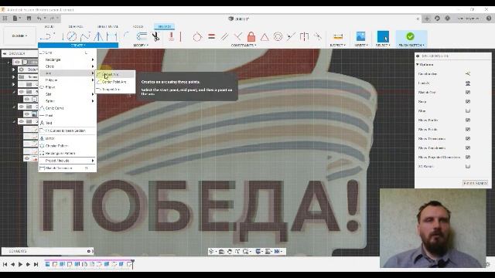Screen dimensions: 495x278
Task: Jump to timeline end button
Action: coord(36,264)
